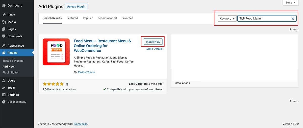The image size is (303, 128).
Task: Open the RadiusTheme author link
Action: click(x=86, y=72)
